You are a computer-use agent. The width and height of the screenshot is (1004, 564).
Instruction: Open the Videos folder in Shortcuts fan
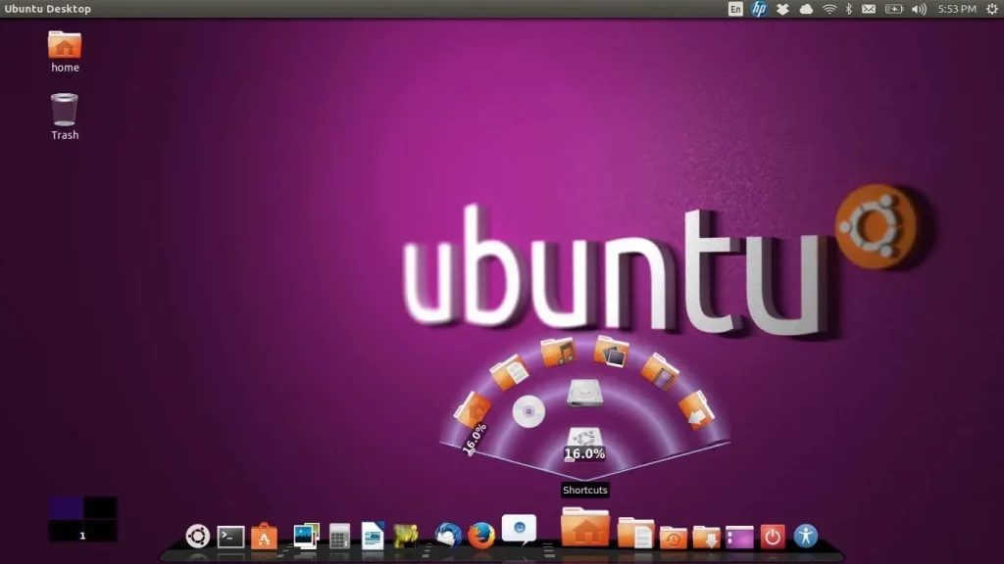660,371
